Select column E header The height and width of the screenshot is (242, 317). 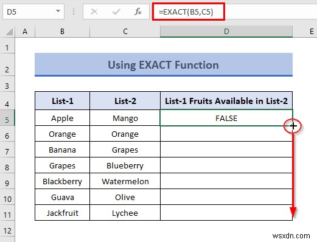pos(305,32)
